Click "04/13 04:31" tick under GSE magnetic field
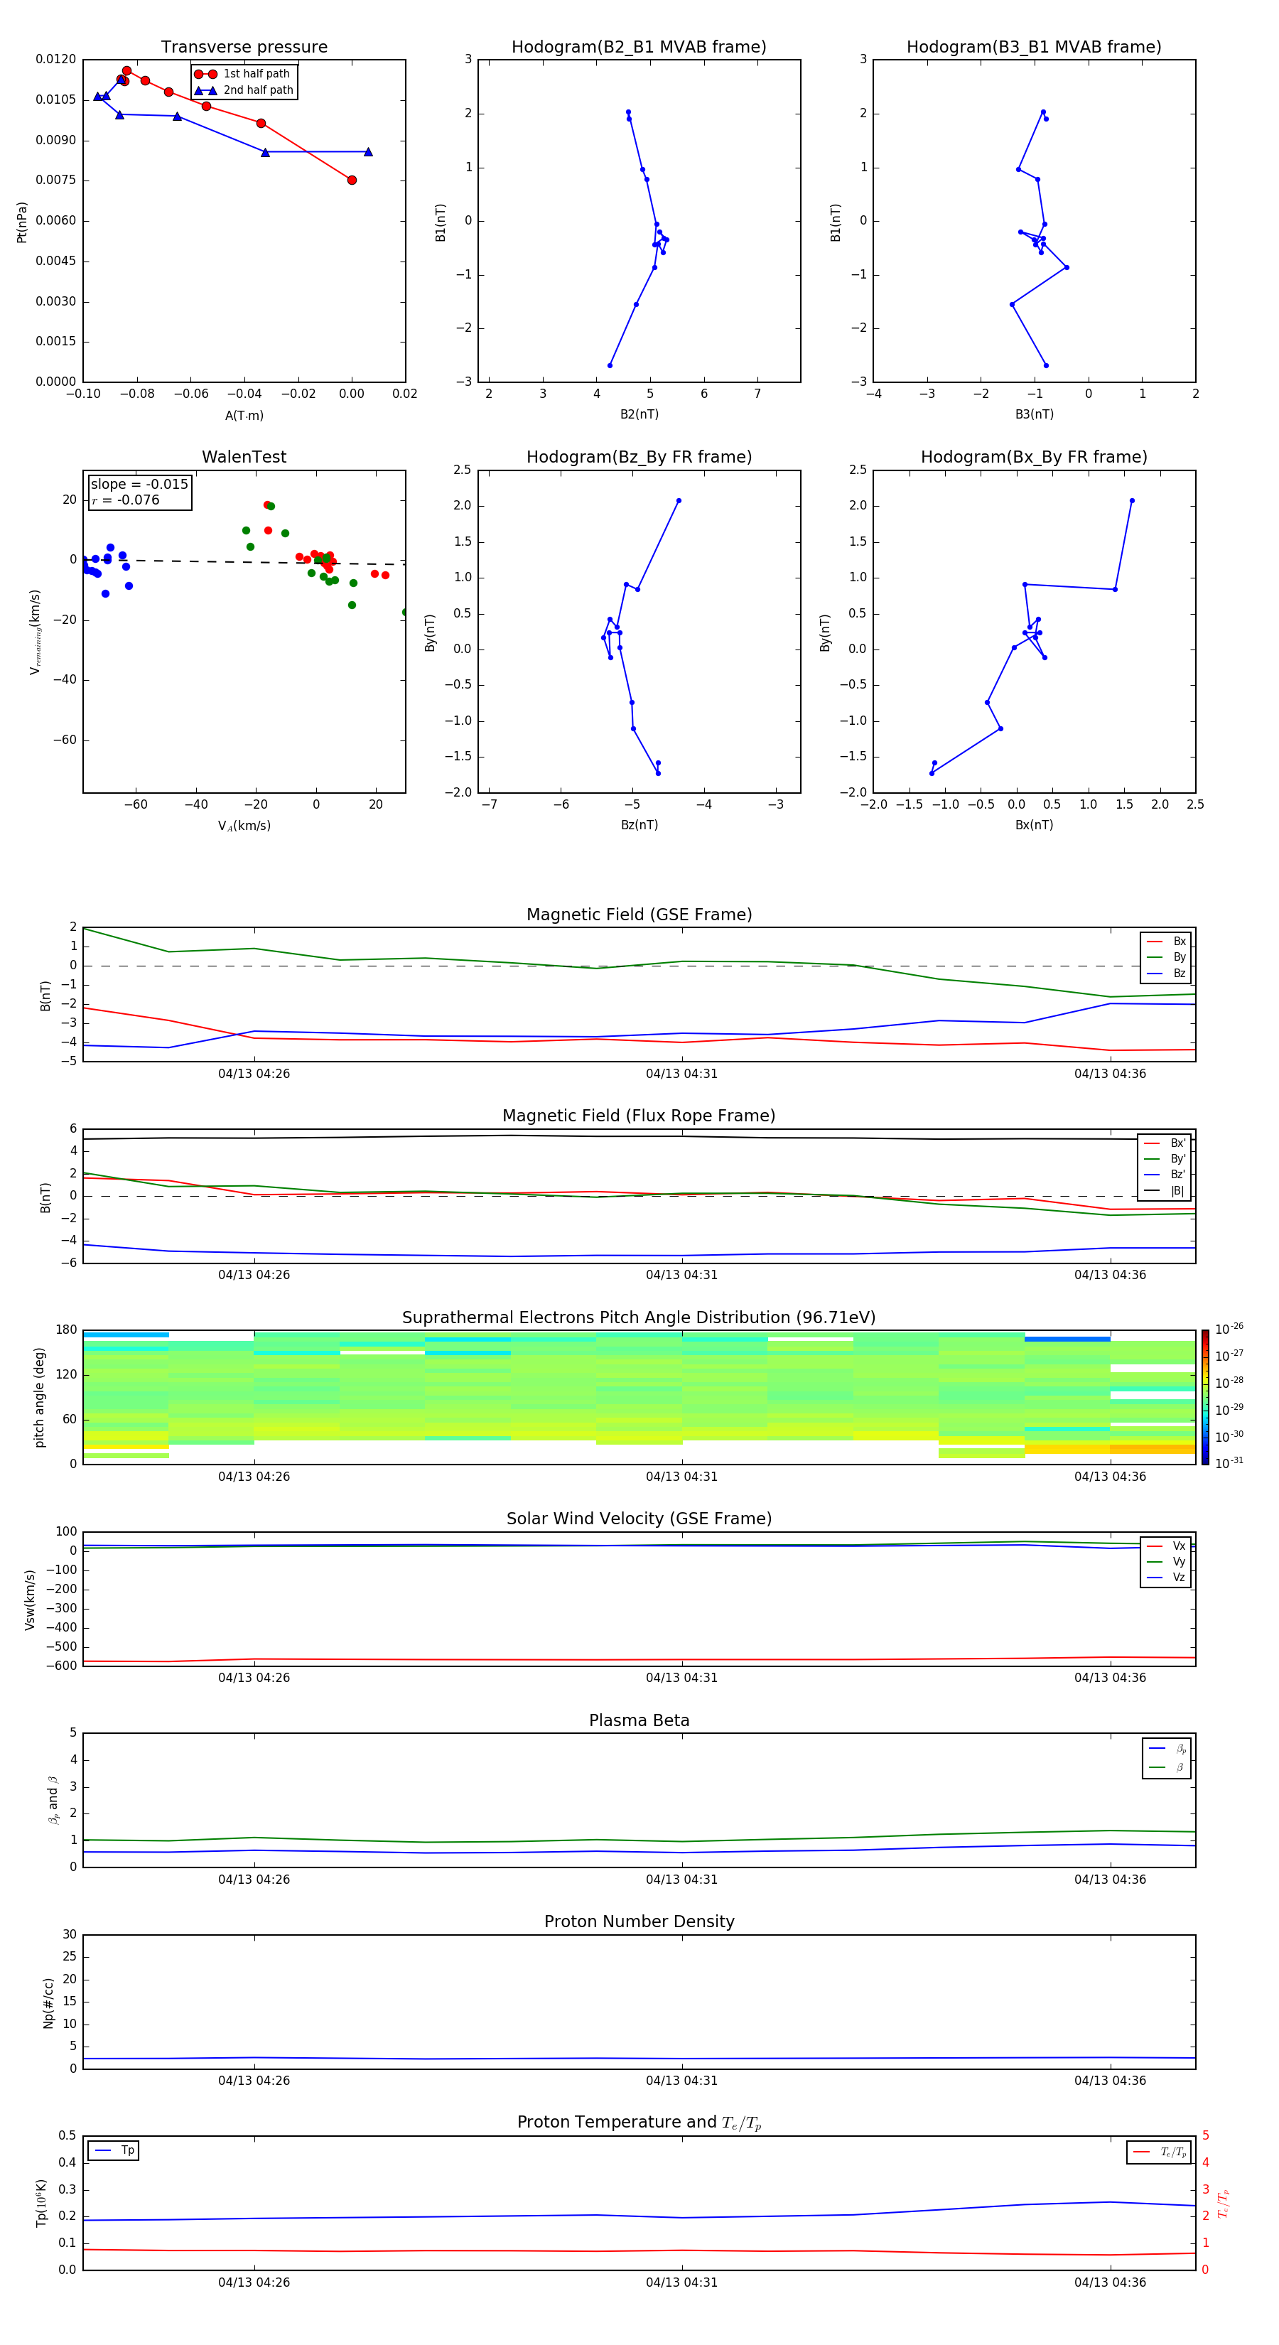 [682, 1074]
